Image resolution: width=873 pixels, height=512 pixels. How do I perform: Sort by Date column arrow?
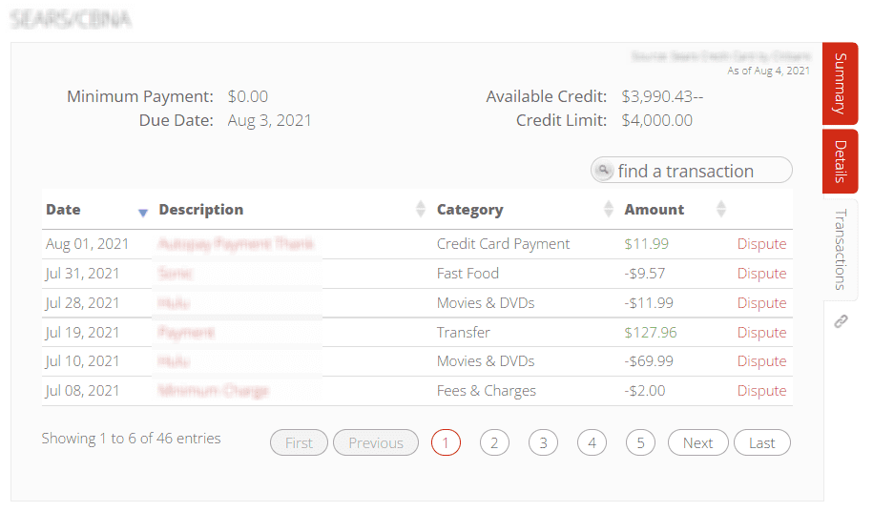tap(143, 212)
